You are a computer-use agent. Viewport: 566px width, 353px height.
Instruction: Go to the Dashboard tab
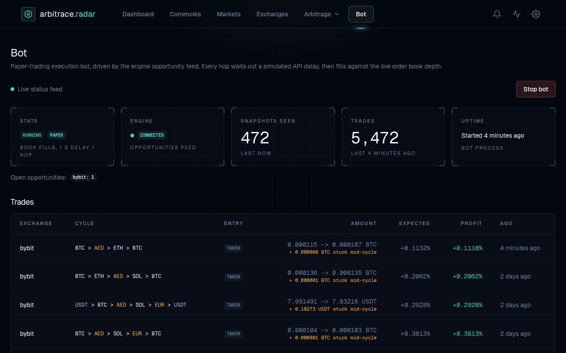138,14
